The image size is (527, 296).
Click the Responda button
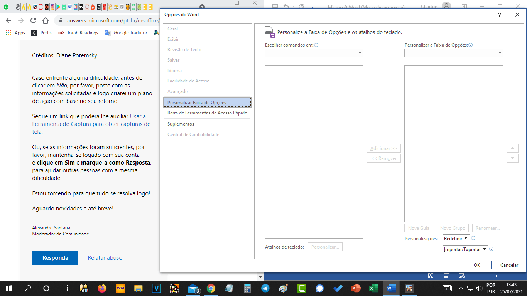(x=55, y=258)
